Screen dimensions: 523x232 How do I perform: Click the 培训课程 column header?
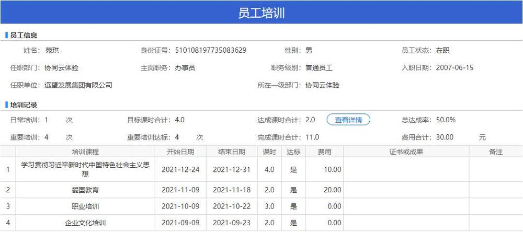click(85, 152)
